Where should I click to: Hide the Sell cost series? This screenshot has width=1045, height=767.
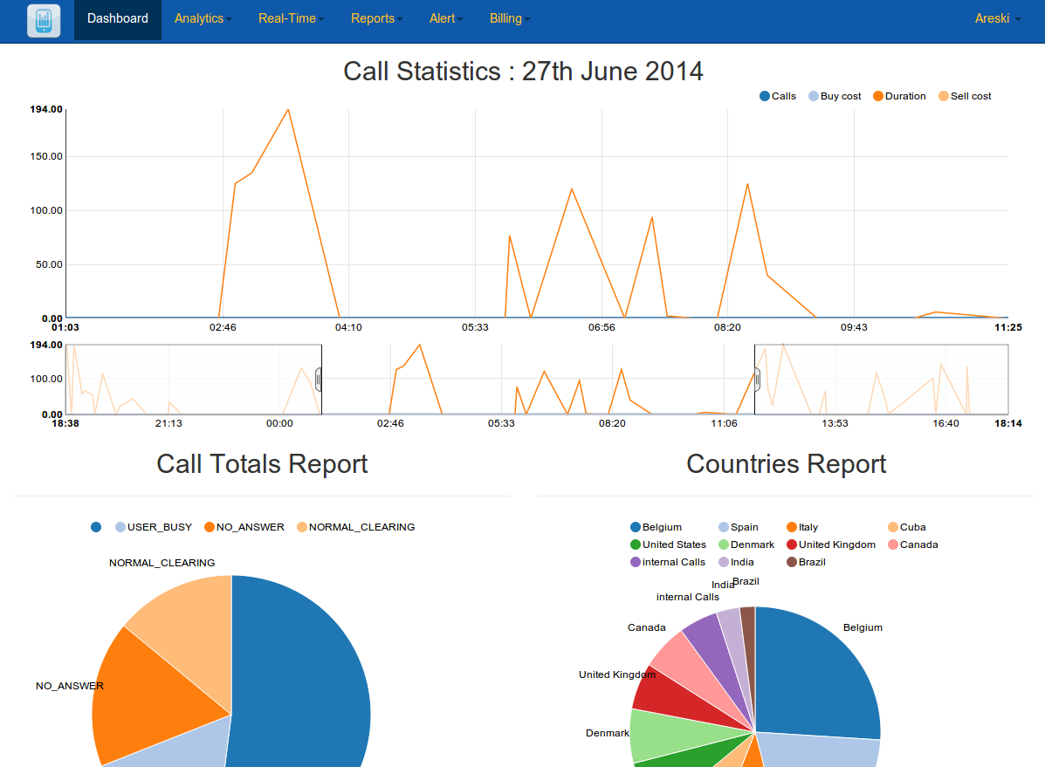click(x=944, y=96)
